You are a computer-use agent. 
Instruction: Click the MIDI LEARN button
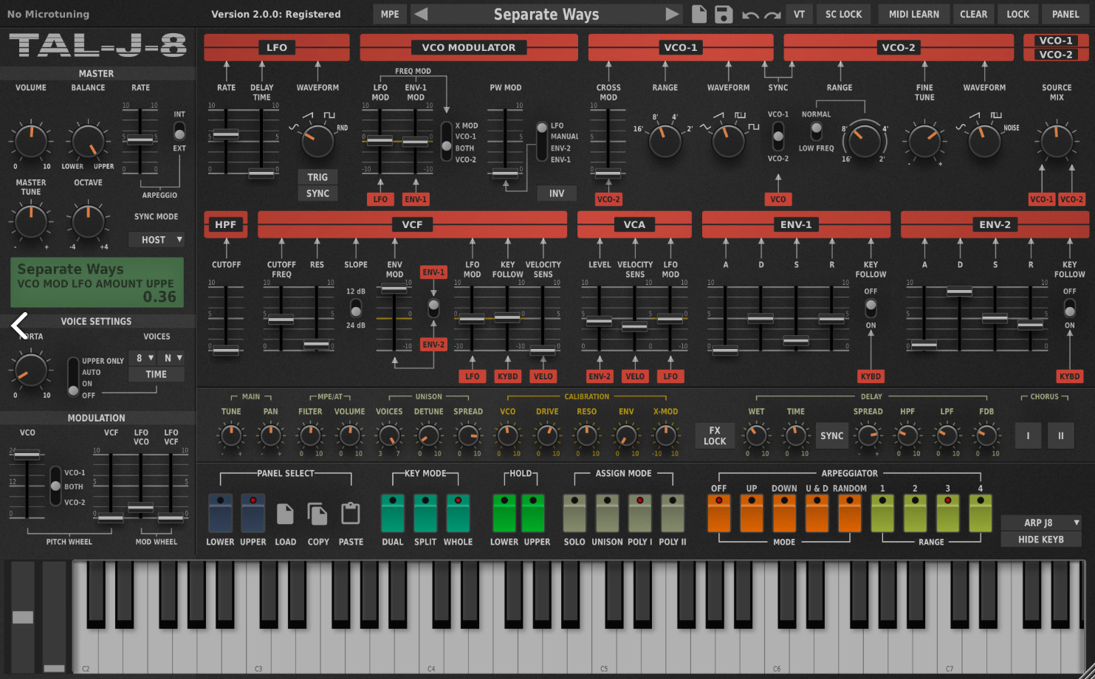click(914, 14)
